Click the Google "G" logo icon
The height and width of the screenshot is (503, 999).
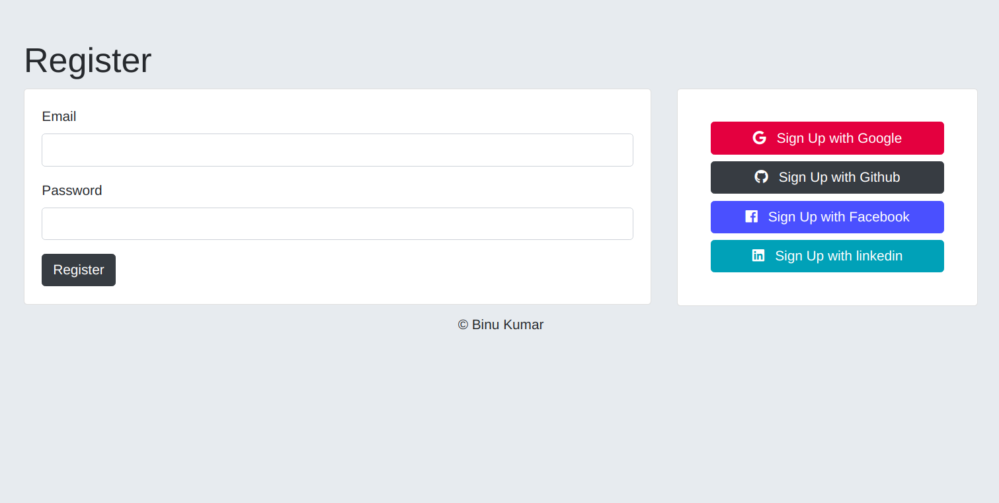point(759,137)
